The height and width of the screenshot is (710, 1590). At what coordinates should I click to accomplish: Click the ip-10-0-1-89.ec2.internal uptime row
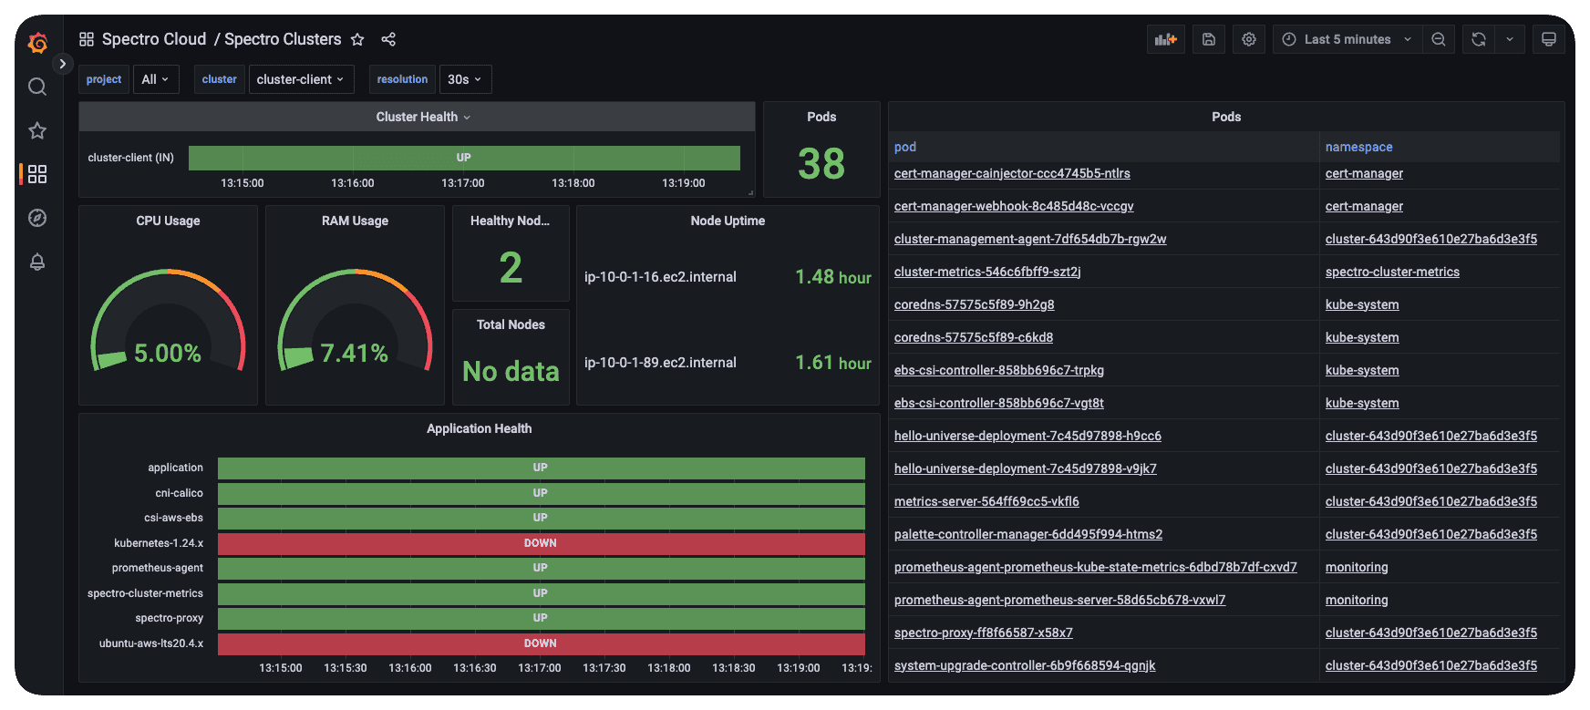(728, 363)
